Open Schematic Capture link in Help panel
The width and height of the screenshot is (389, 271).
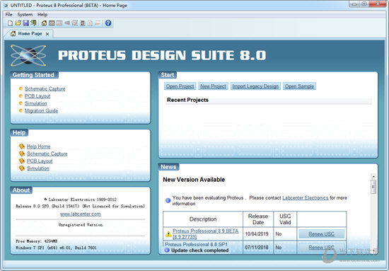pyautogui.click(x=47, y=154)
